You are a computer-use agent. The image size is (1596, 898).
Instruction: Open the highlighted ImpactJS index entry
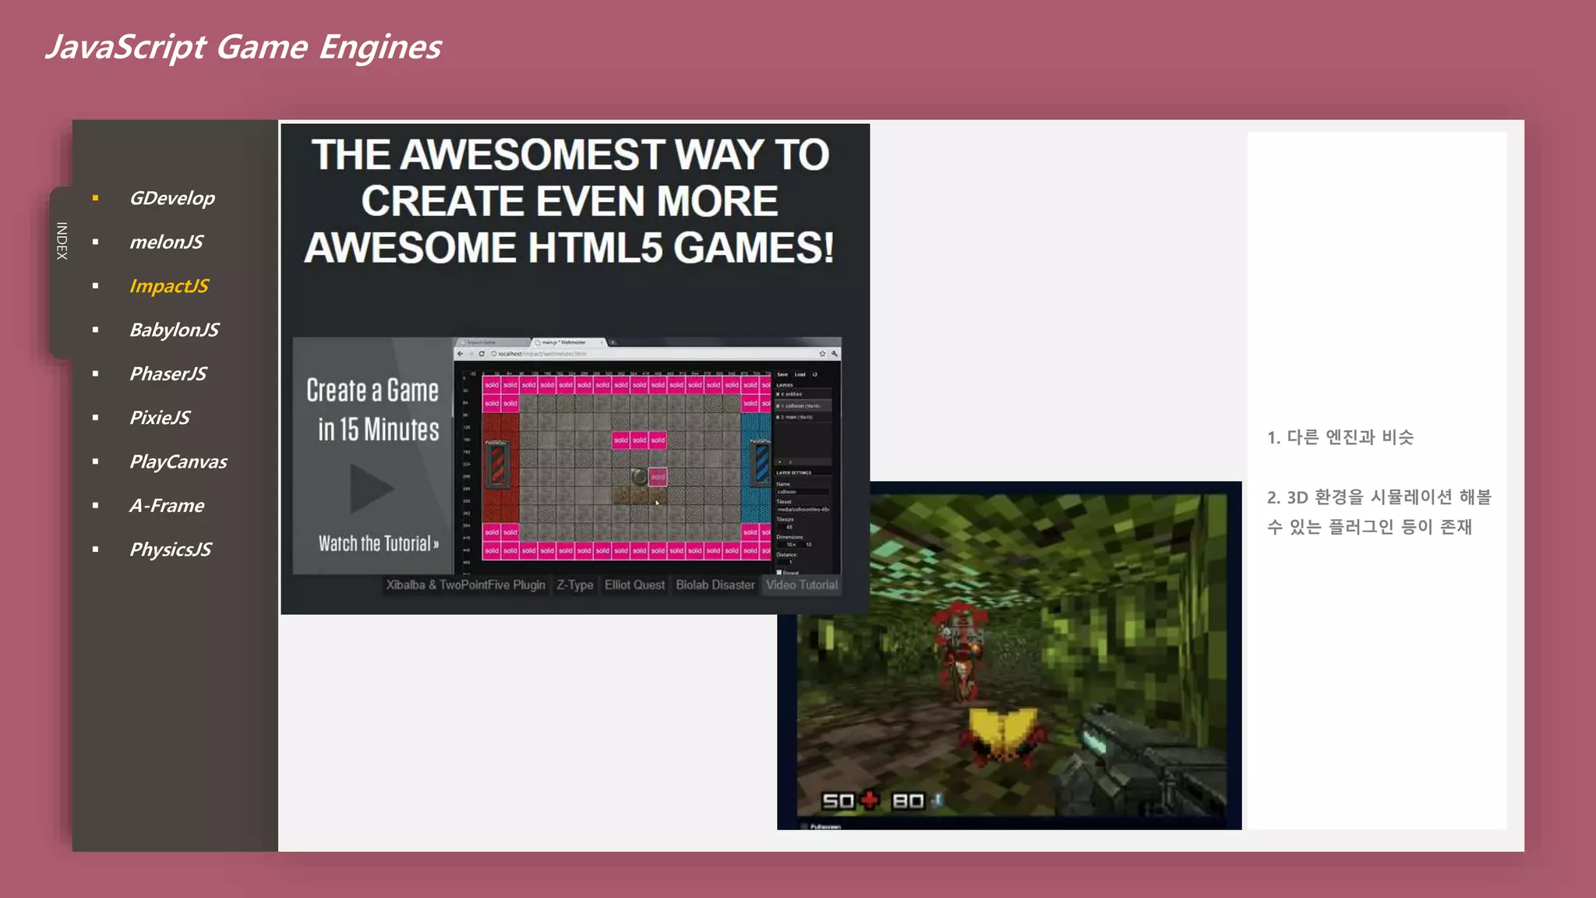[x=168, y=286]
